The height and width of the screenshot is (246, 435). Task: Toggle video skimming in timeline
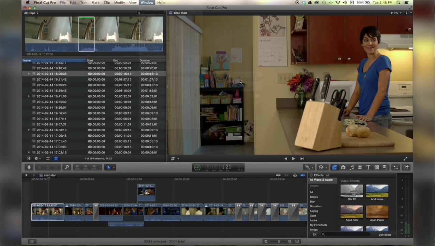click(278, 175)
